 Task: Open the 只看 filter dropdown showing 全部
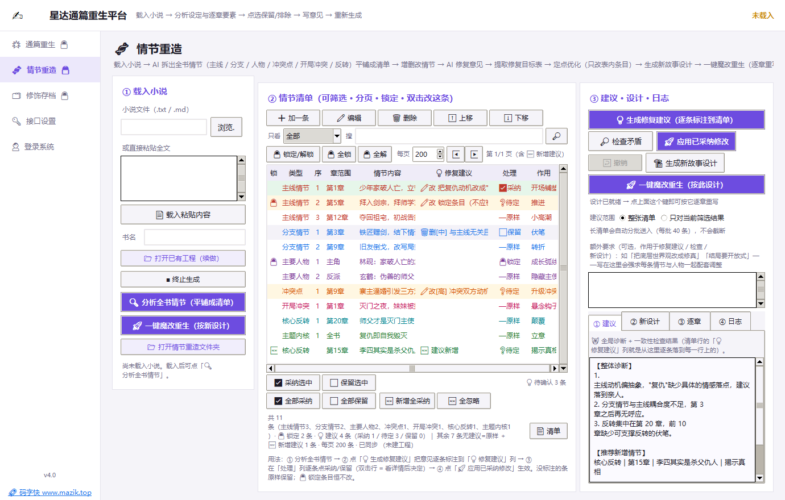pos(312,136)
